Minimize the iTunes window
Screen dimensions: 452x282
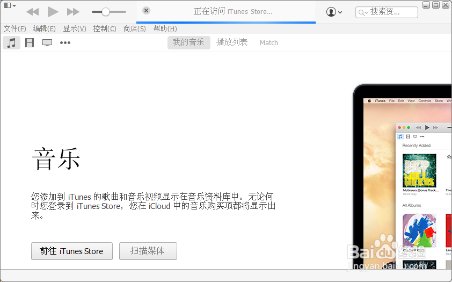pyautogui.click(x=426, y=5)
